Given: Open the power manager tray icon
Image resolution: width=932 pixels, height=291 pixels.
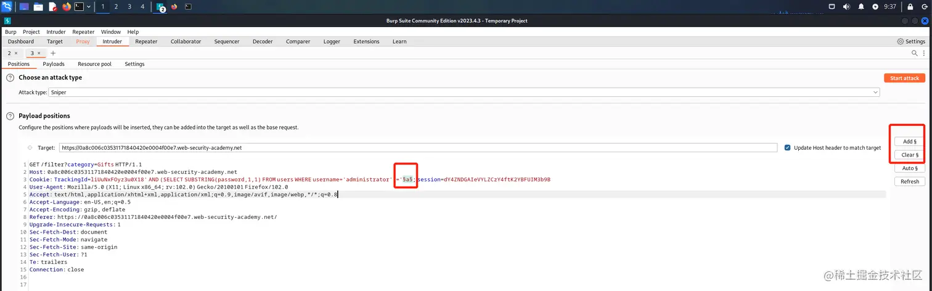Looking at the screenshot, I should point(875,7).
